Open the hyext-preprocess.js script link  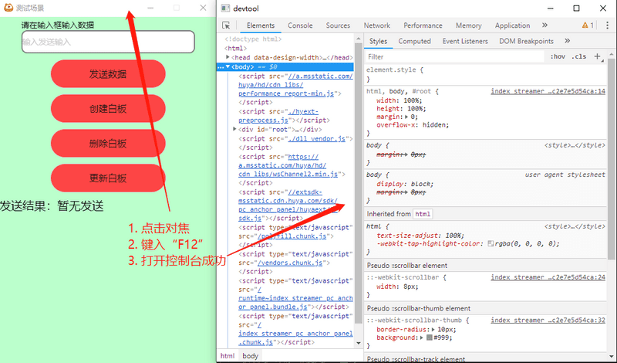[x=278, y=116]
